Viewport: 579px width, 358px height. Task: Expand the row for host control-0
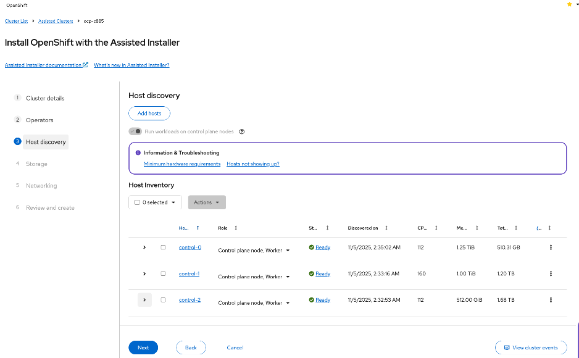tap(144, 247)
